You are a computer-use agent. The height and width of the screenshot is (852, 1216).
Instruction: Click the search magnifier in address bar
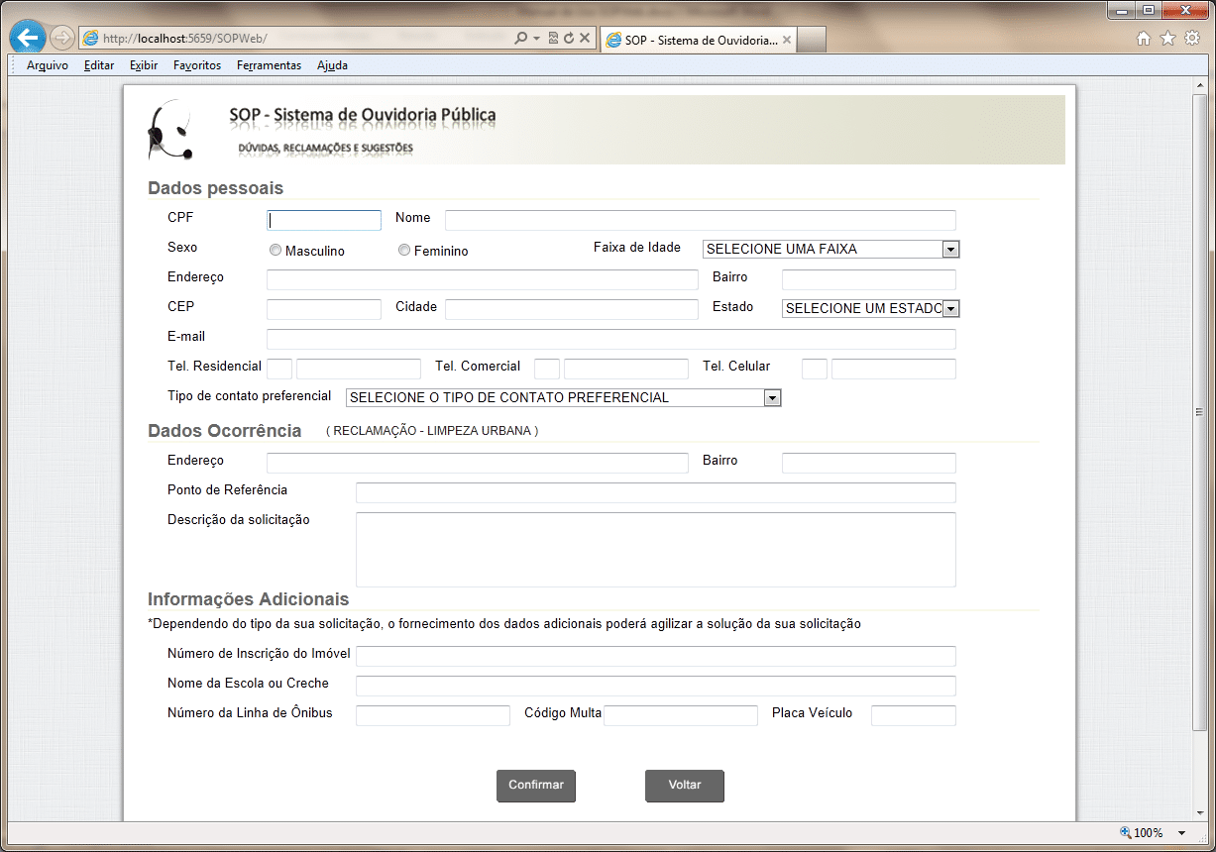[521, 39]
